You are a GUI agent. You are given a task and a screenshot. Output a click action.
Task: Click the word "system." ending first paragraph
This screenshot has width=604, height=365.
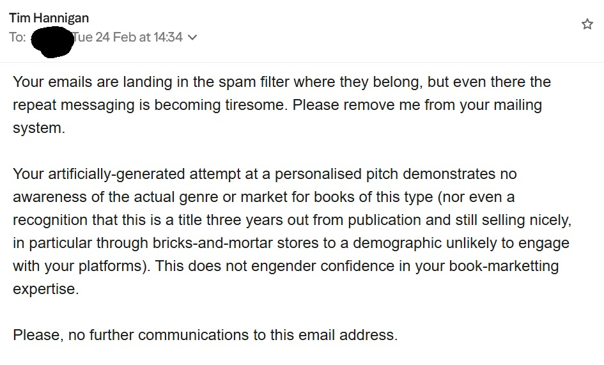pos(39,128)
